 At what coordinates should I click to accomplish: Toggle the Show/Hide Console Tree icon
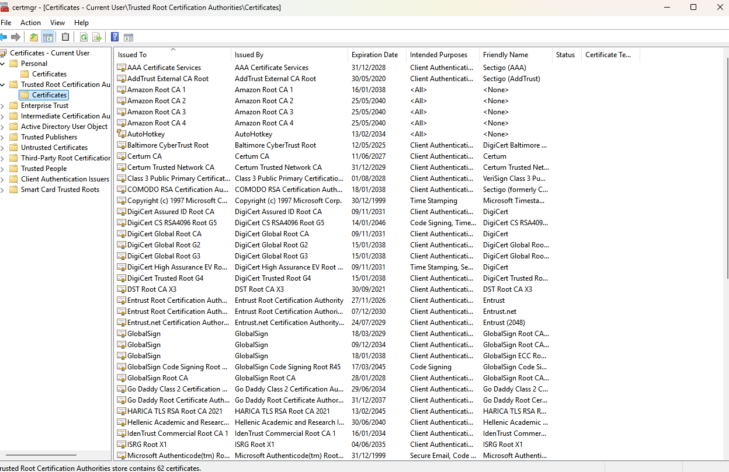point(48,37)
